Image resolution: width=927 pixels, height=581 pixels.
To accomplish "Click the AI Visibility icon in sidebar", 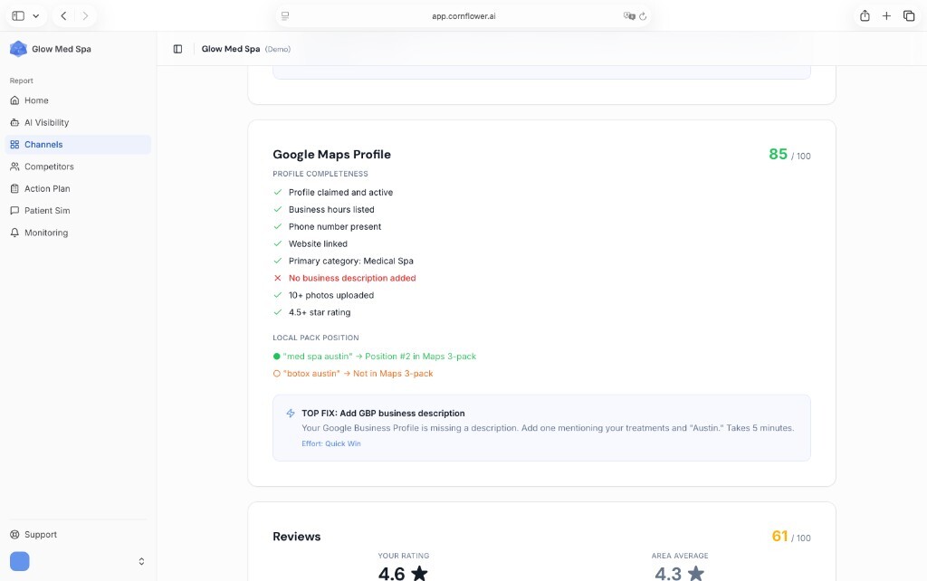I will (x=14, y=122).
